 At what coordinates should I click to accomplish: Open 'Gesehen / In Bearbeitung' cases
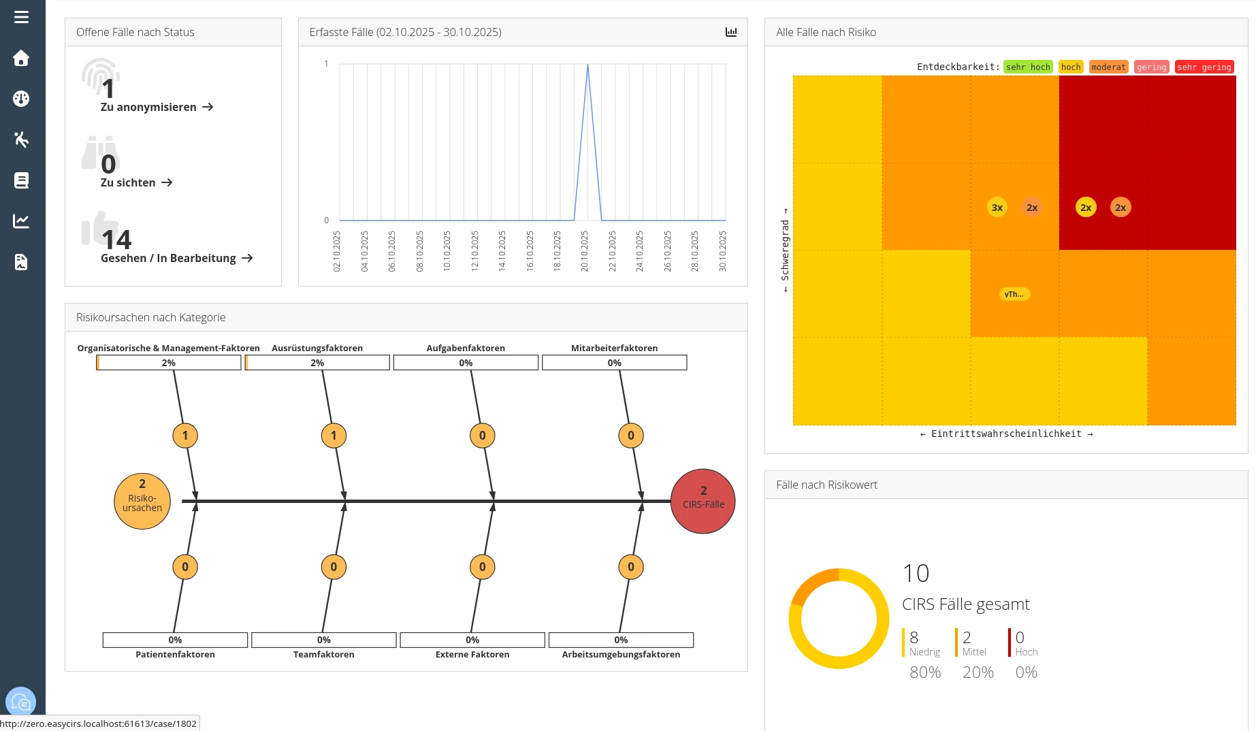pyautogui.click(x=177, y=258)
